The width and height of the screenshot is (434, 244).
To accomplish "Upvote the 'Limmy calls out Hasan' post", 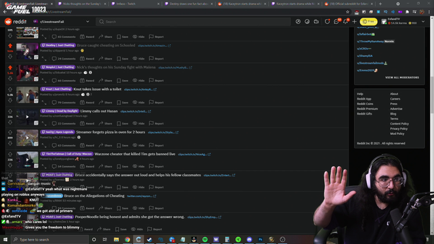I will [x=10, y=111].
